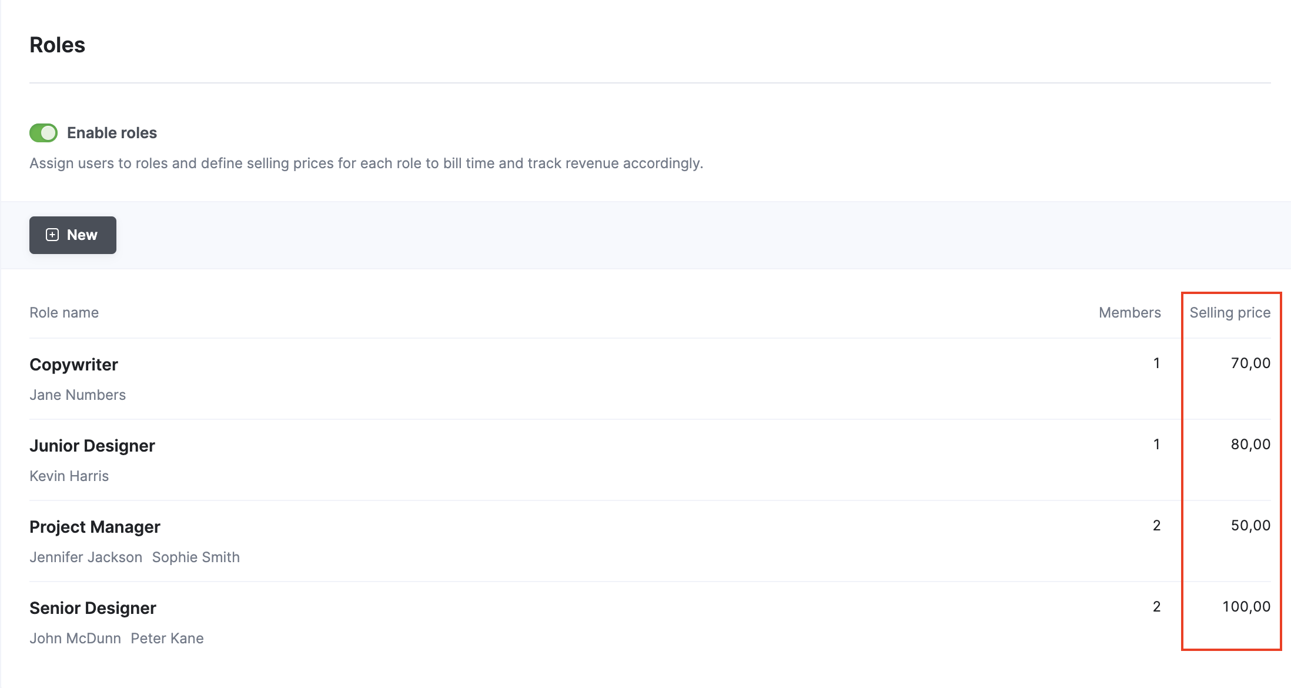Screen dimensions: 1291x688
Task: Open the Junior Designer role
Action: point(92,446)
